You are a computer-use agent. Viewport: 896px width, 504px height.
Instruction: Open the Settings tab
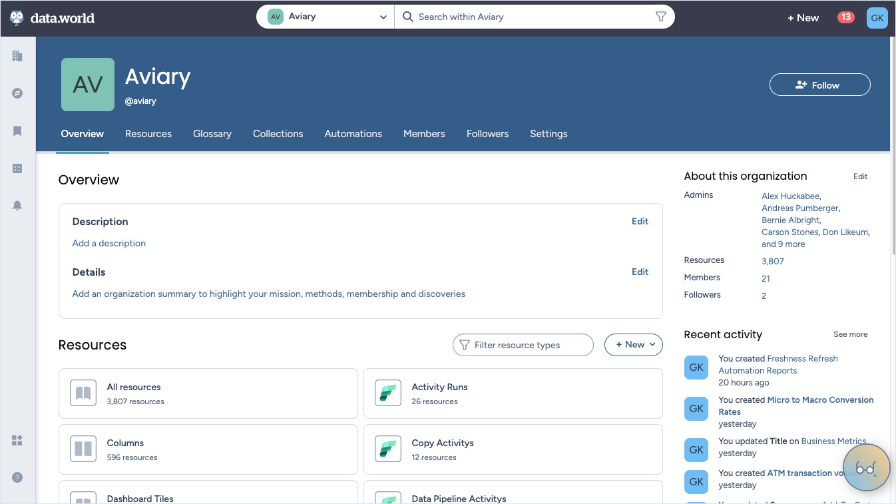pos(549,134)
